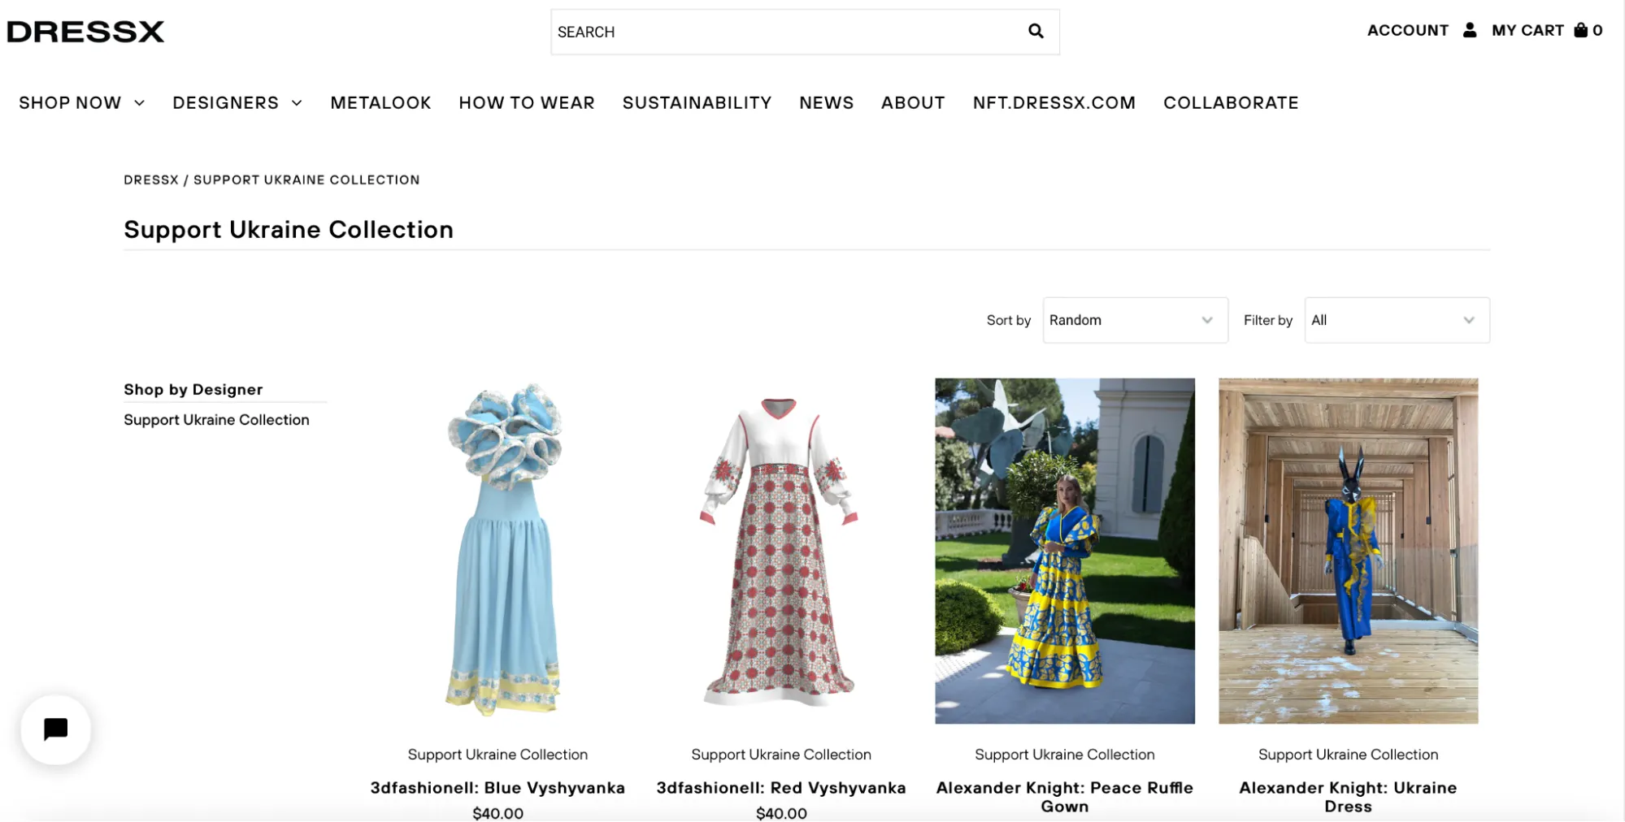Open the Filter by All dropdown
Image resolution: width=1625 pixels, height=822 pixels.
1396,320
